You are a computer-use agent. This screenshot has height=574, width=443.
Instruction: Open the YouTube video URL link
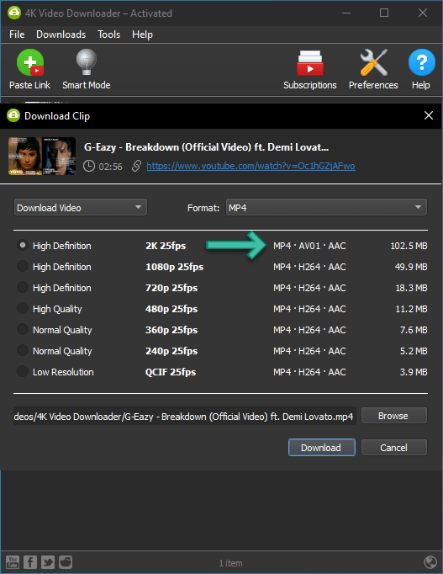[251, 166]
